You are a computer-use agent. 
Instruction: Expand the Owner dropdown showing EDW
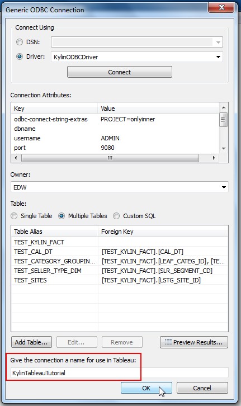(x=224, y=187)
